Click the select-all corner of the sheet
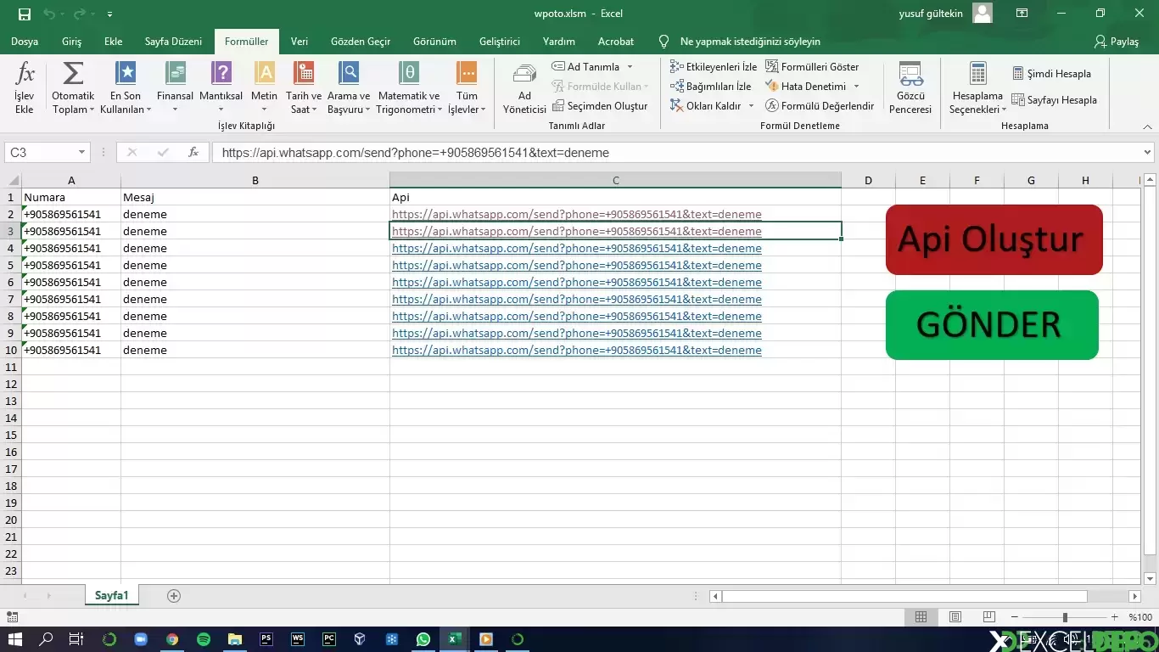 (11, 180)
